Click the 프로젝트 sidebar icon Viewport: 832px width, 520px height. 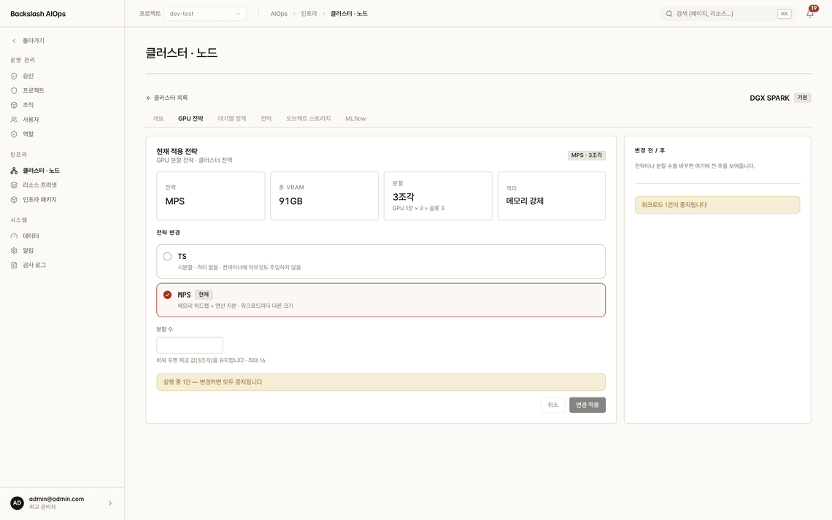pyautogui.click(x=14, y=90)
